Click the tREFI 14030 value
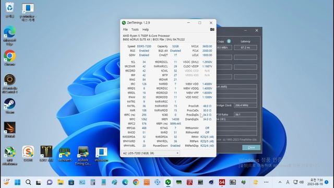 click(x=175, y=120)
